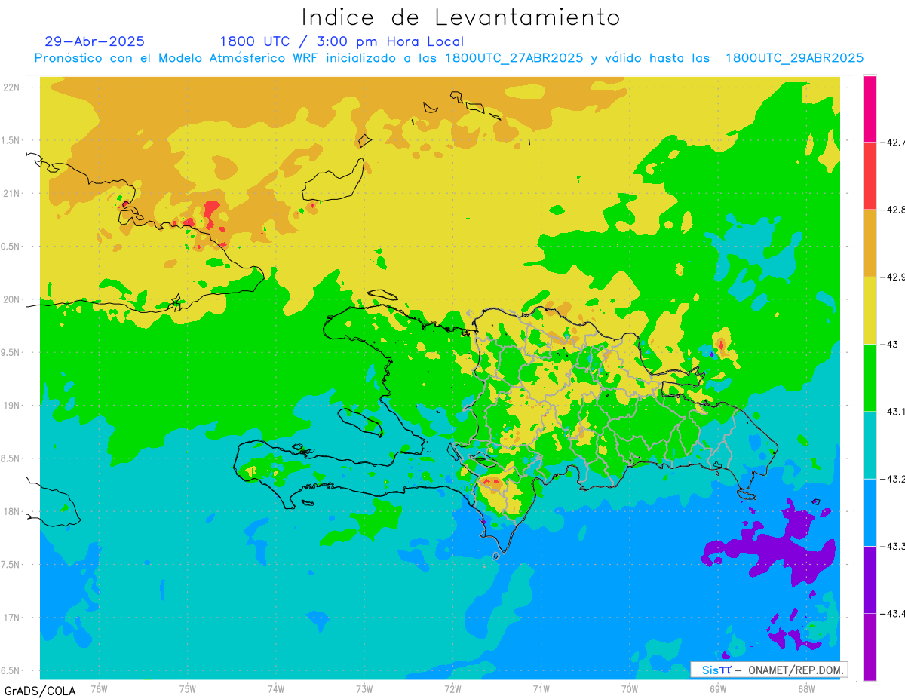Select the green segment of the colorbar

[x=870, y=377]
